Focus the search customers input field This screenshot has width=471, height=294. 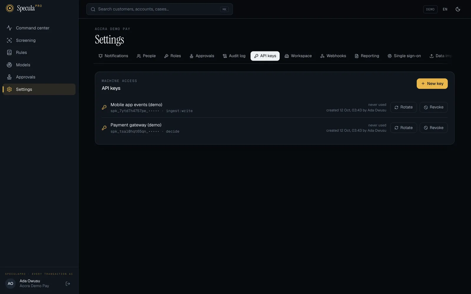[x=160, y=9]
